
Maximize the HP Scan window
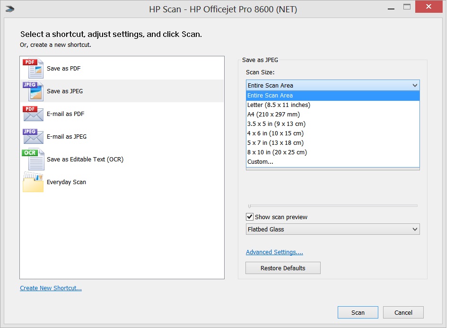pyautogui.click(x=407, y=7)
